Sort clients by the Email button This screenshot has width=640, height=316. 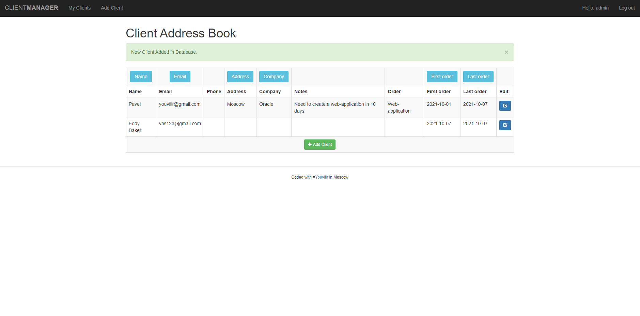(180, 77)
